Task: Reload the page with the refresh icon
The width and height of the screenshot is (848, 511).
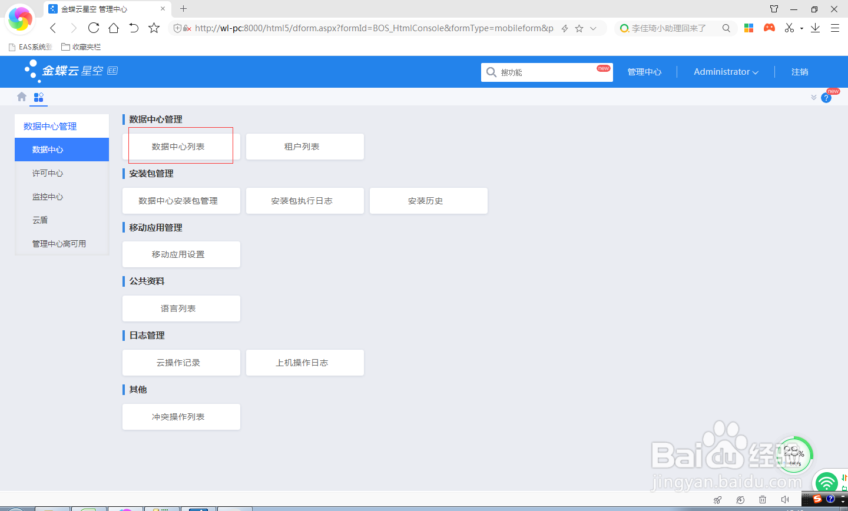Action: (93, 28)
